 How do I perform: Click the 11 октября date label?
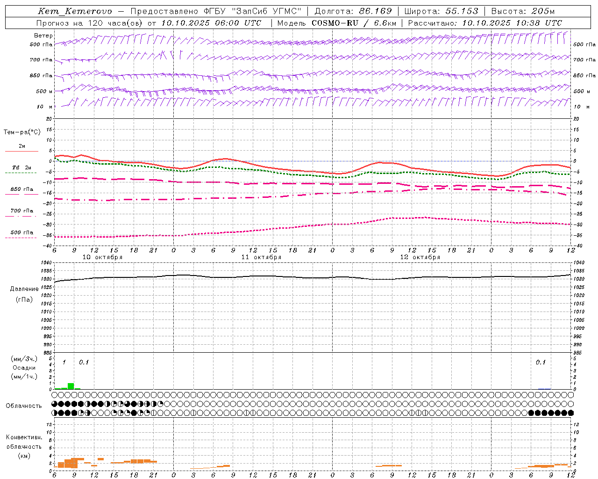[261, 257]
